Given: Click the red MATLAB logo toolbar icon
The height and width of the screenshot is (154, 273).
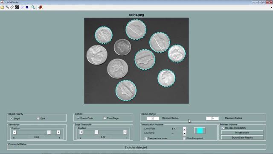Looking at the screenshot, I should click(41, 7).
